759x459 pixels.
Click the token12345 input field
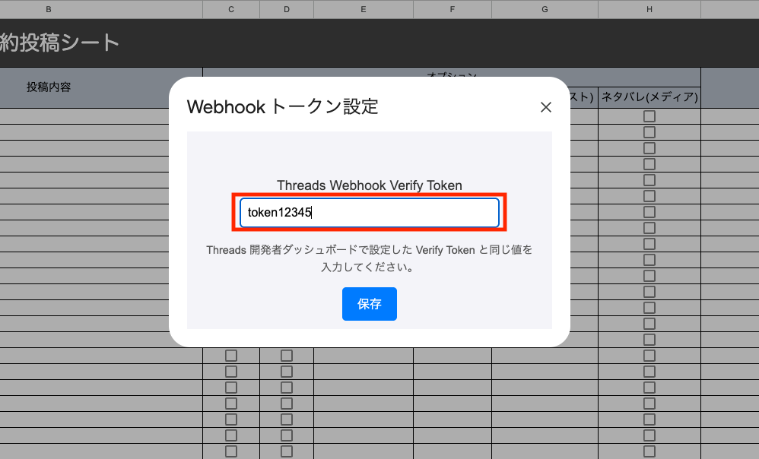(x=370, y=212)
